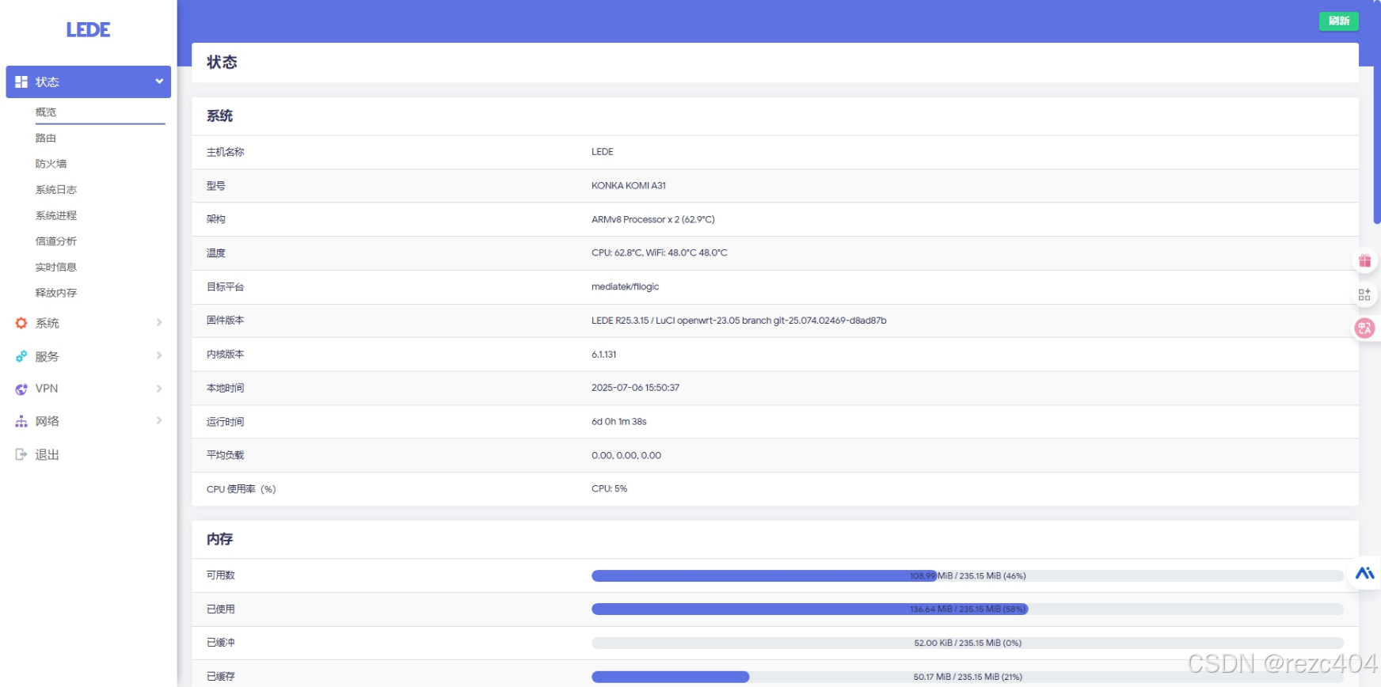Click the CPU 使用率 (%) row label
Image resolution: width=1381 pixels, height=687 pixels.
tap(241, 489)
